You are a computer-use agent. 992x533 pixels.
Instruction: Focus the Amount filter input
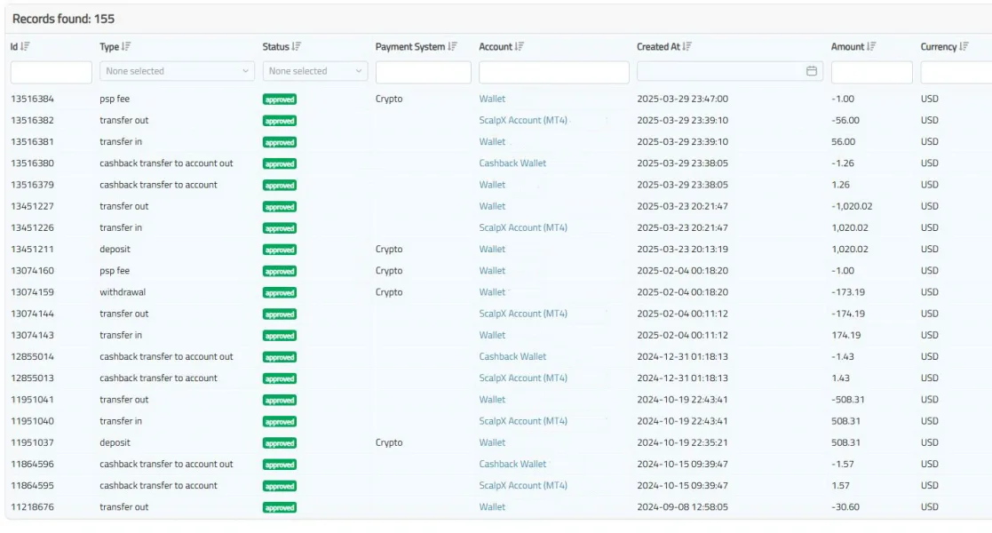pyautogui.click(x=871, y=72)
